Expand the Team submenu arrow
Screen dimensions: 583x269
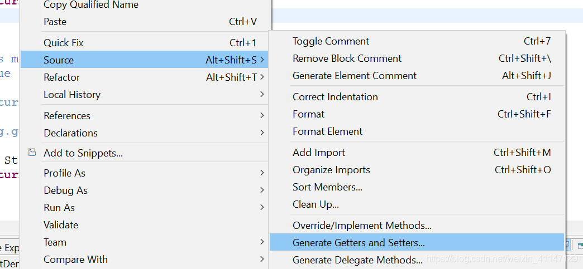(x=262, y=242)
